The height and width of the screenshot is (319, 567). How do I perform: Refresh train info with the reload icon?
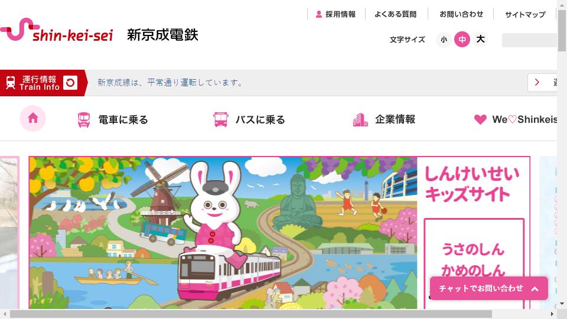click(70, 83)
